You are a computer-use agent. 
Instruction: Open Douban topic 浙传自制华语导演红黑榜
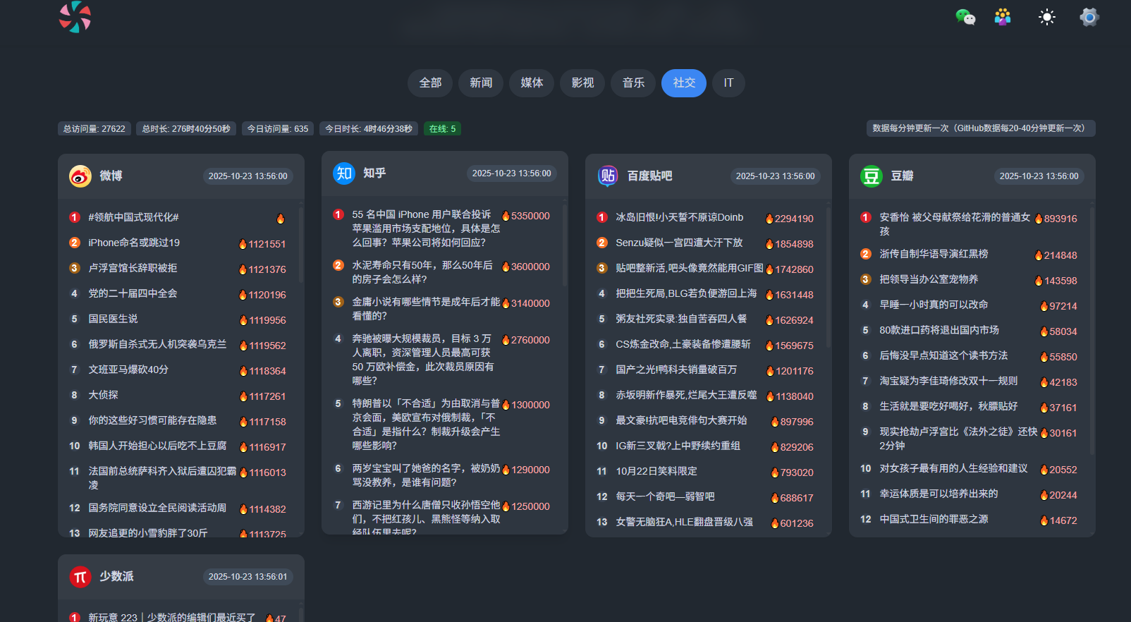click(x=934, y=254)
